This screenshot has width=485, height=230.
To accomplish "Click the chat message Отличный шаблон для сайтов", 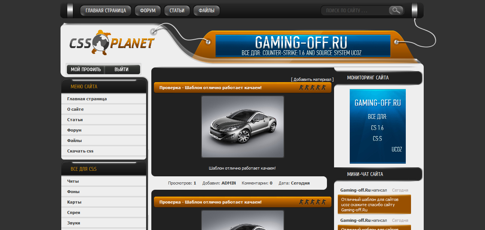I will [374, 205].
